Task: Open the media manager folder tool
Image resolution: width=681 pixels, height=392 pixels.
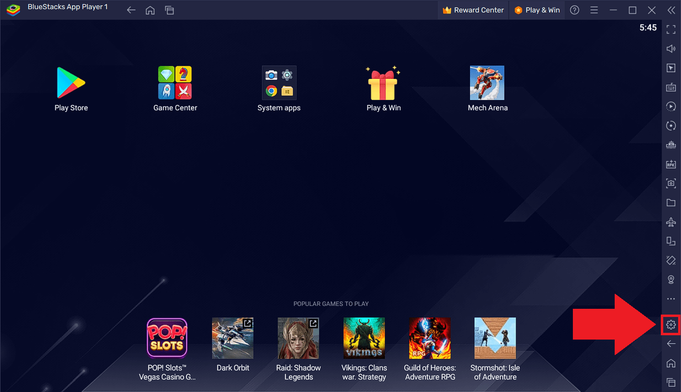Action: click(671, 202)
